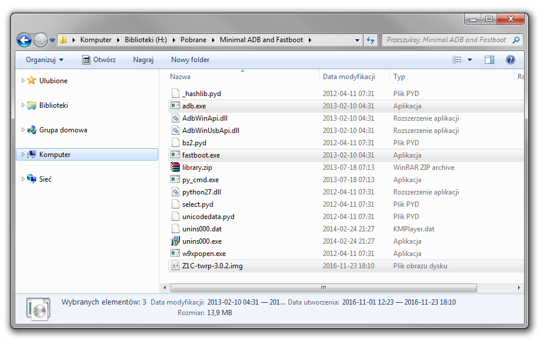Viewport: 544px width, 345px height.
Task: Select the file name fastboot.exe
Action: (x=201, y=155)
